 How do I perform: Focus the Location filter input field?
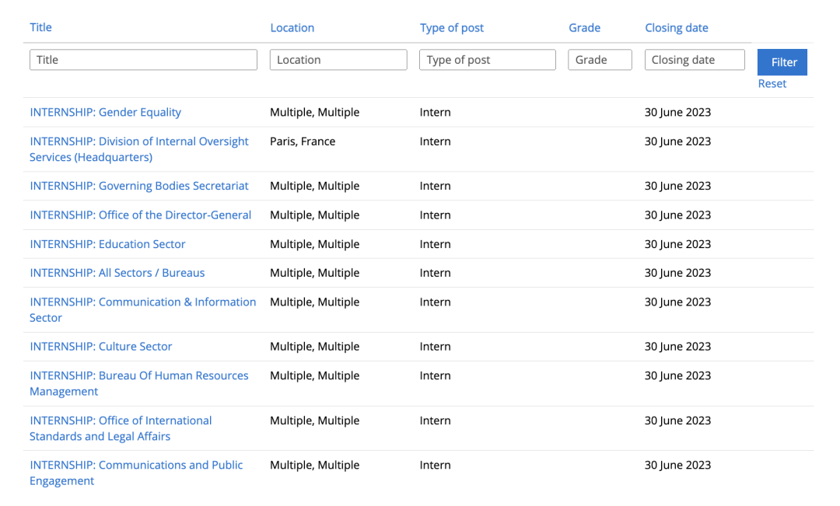(338, 60)
